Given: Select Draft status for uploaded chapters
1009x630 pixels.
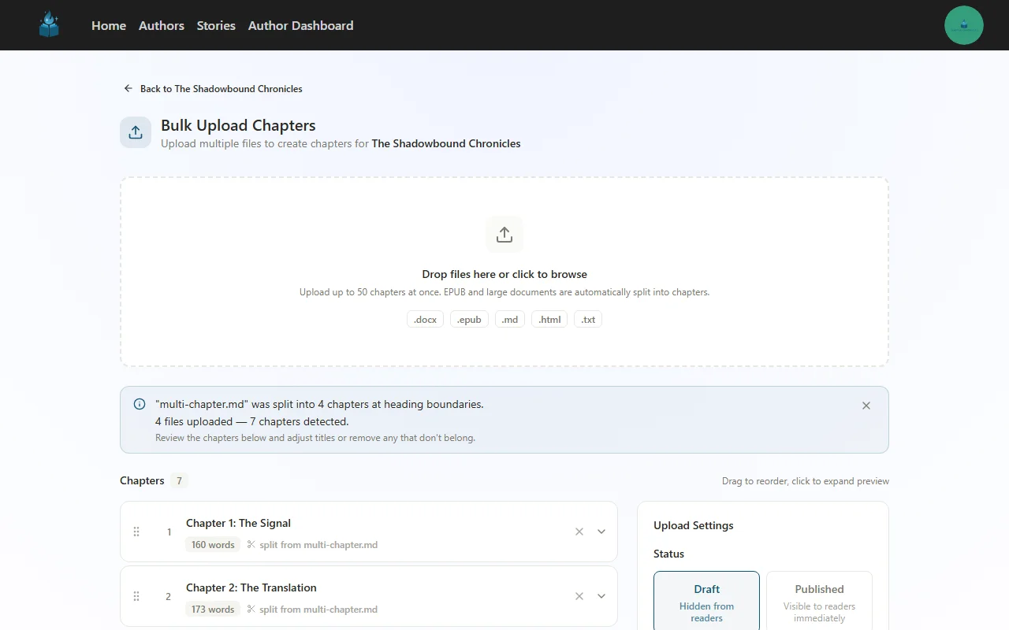Looking at the screenshot, I should [706, 600].
